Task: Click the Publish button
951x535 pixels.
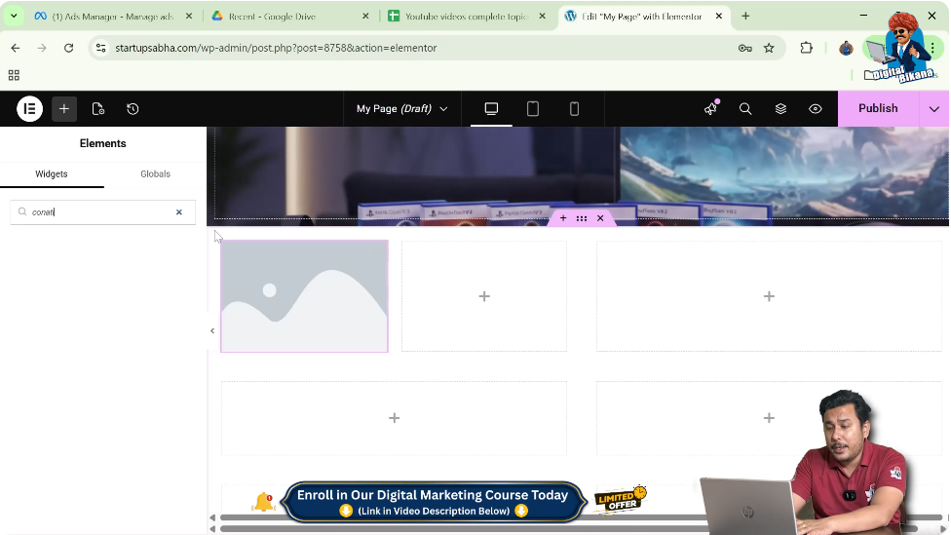Action: (x=877, y=109)
